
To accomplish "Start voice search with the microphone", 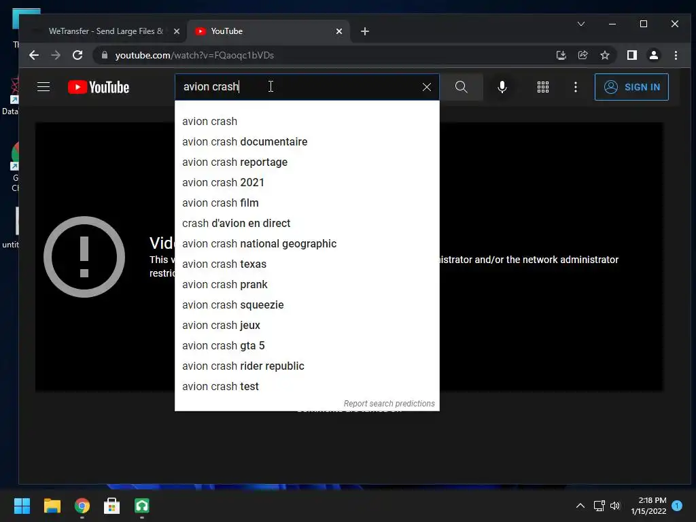I will pos(502,87).
